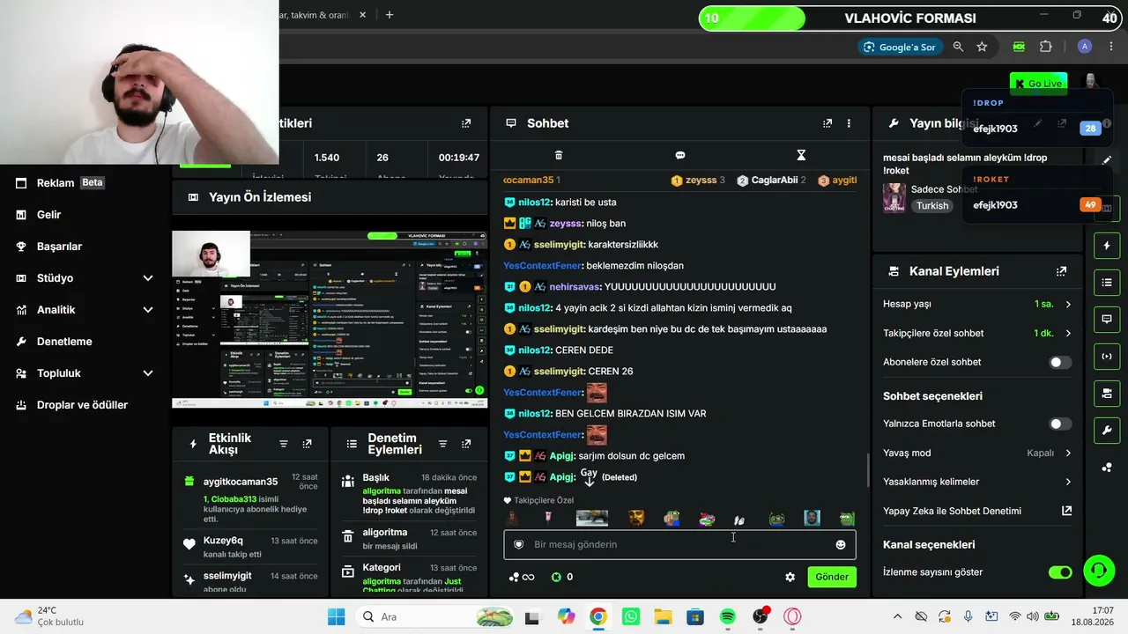This screenshot has width=1128, height=634.
Task: Open chat settings gear icon
Action: pyautogui.click(x=790, y=577)
